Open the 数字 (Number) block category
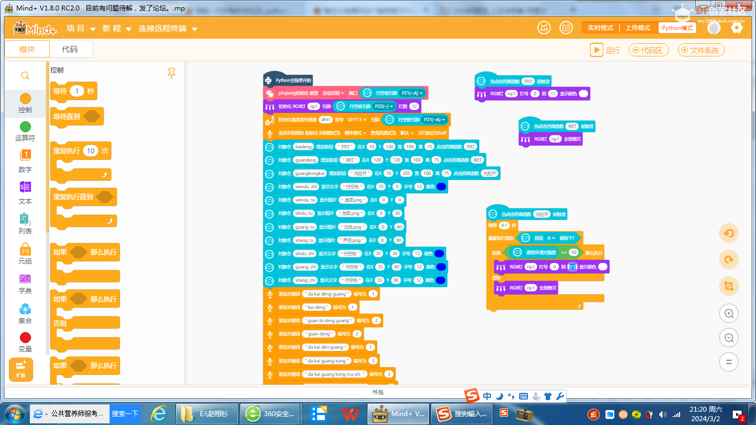Screen dimensions: 756x425 [25, 162]
